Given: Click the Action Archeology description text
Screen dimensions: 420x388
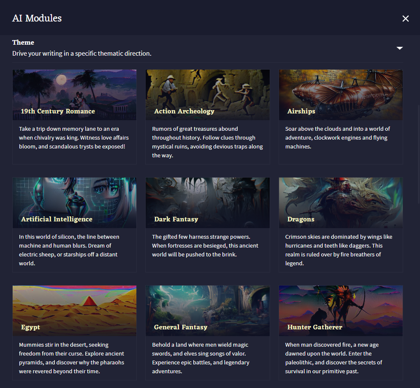Looking at the screenshot, I should (x=207, y=142).
